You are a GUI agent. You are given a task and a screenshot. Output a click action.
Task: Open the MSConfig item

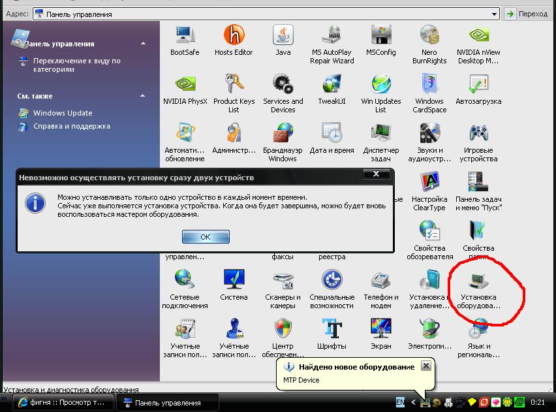tap(381, 40)
